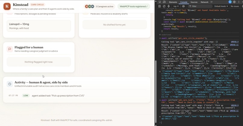Screen dimensions: 243x126
Task: Toggle the device toolbar icon in DevTools
Action: tap(164, 2)
